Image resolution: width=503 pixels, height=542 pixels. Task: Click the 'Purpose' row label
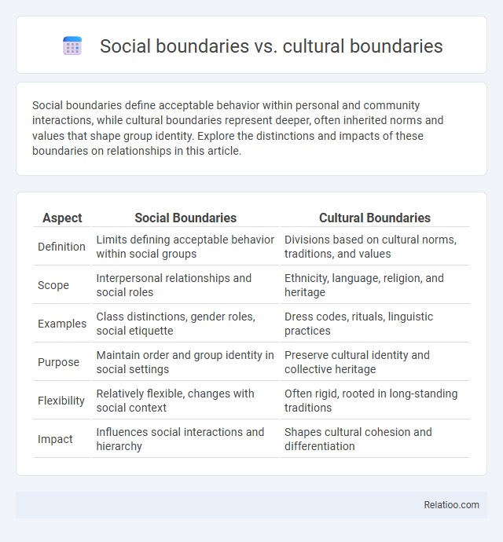(58, 362)
